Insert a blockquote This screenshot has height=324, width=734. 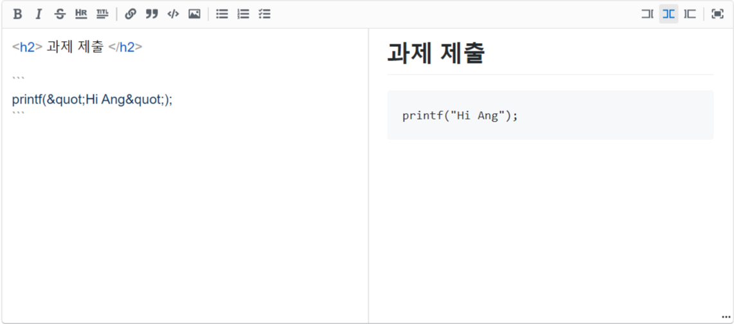[152, 14]
